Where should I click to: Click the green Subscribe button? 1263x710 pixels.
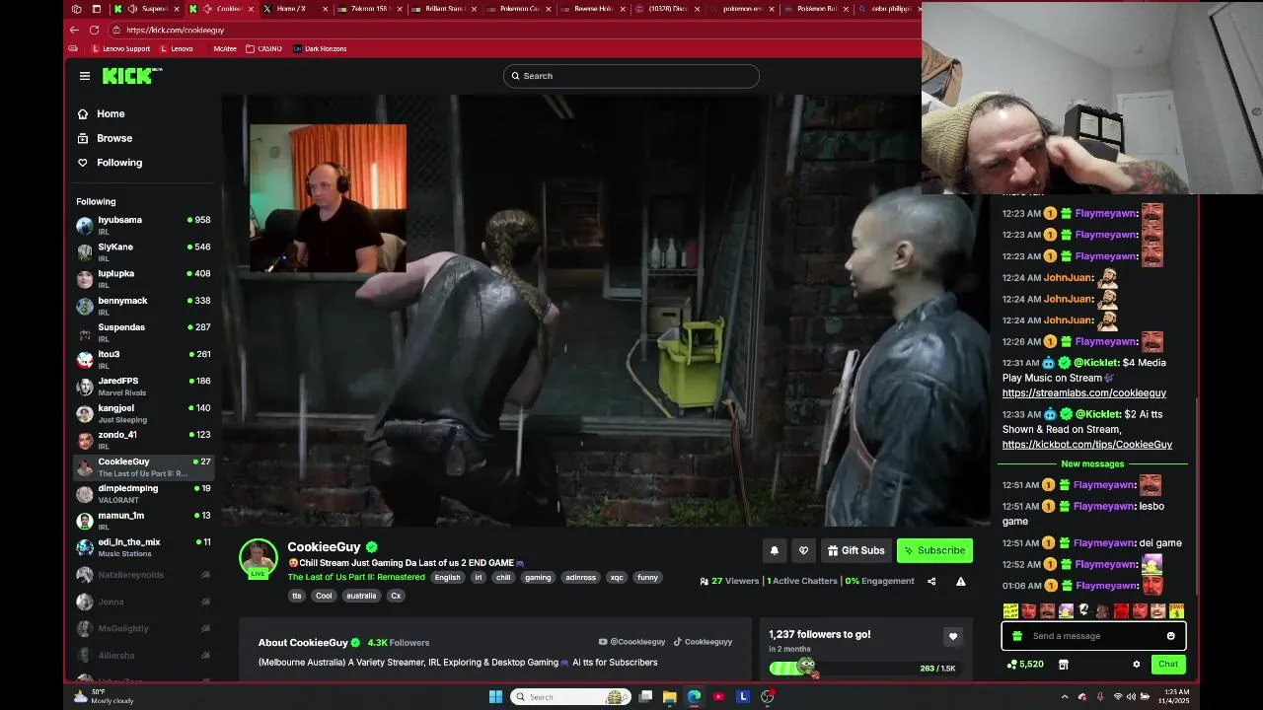934,550
